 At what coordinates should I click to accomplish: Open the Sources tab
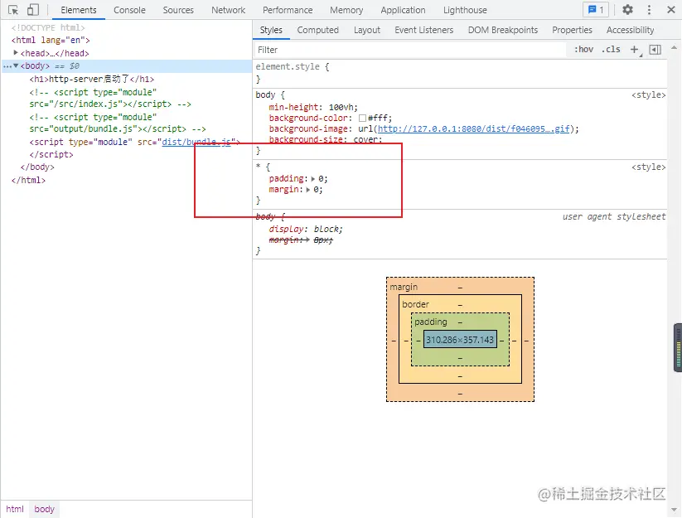(x=178, y=10)
